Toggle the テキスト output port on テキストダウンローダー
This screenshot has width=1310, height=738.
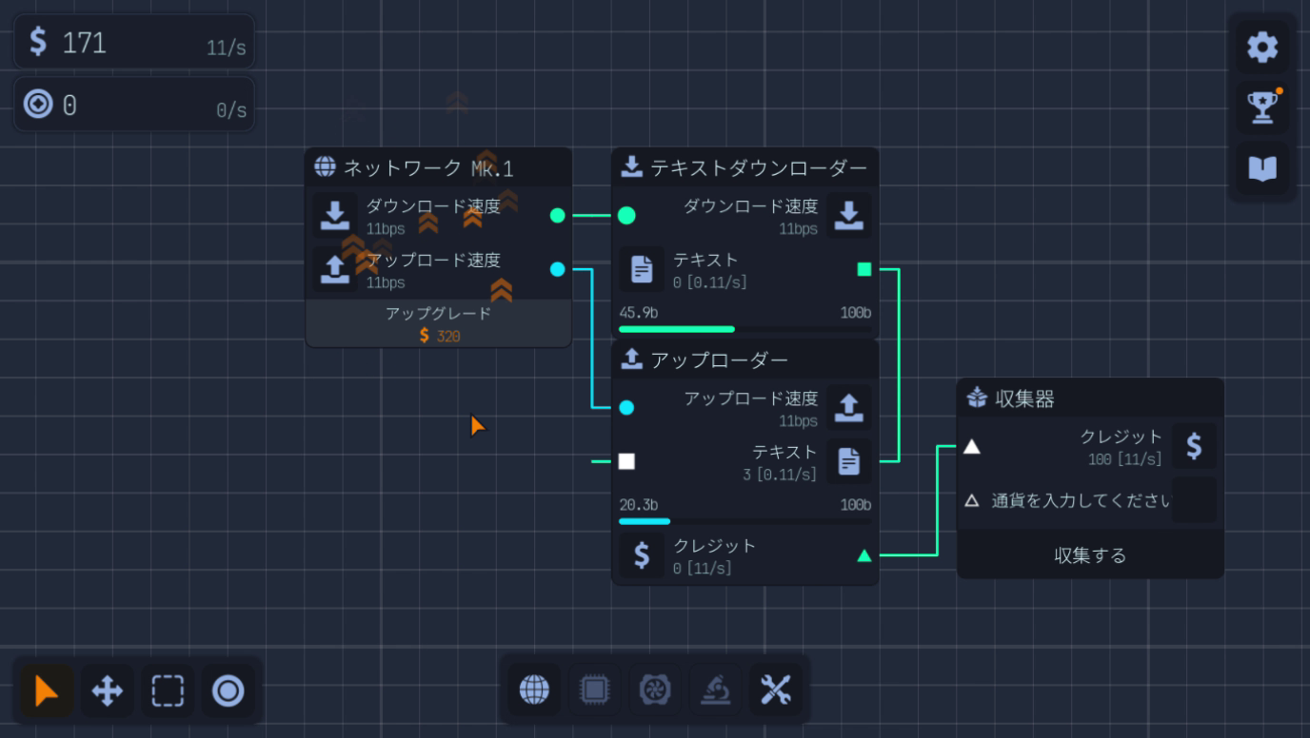tap(863, 269)
